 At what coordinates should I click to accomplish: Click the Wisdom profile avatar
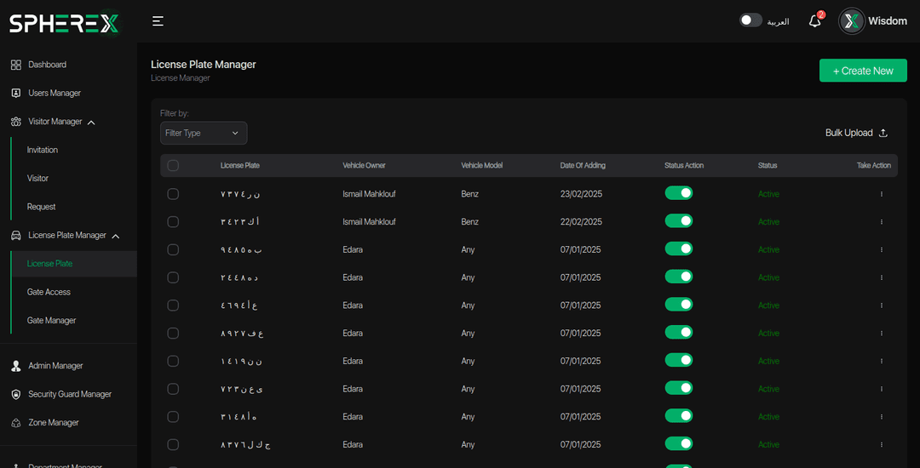pyautogui.click(x=851, y=21)
